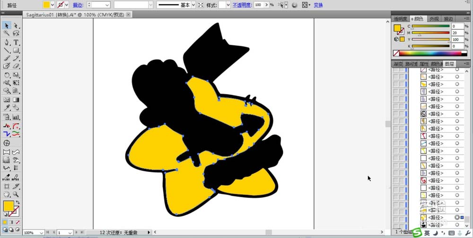This screenshot has width=473, height=238.
Task: Select the Pencil tool
Action: [x=16, y=58]
